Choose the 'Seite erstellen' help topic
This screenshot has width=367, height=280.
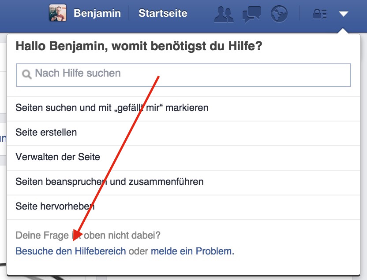tap(46, 132)
